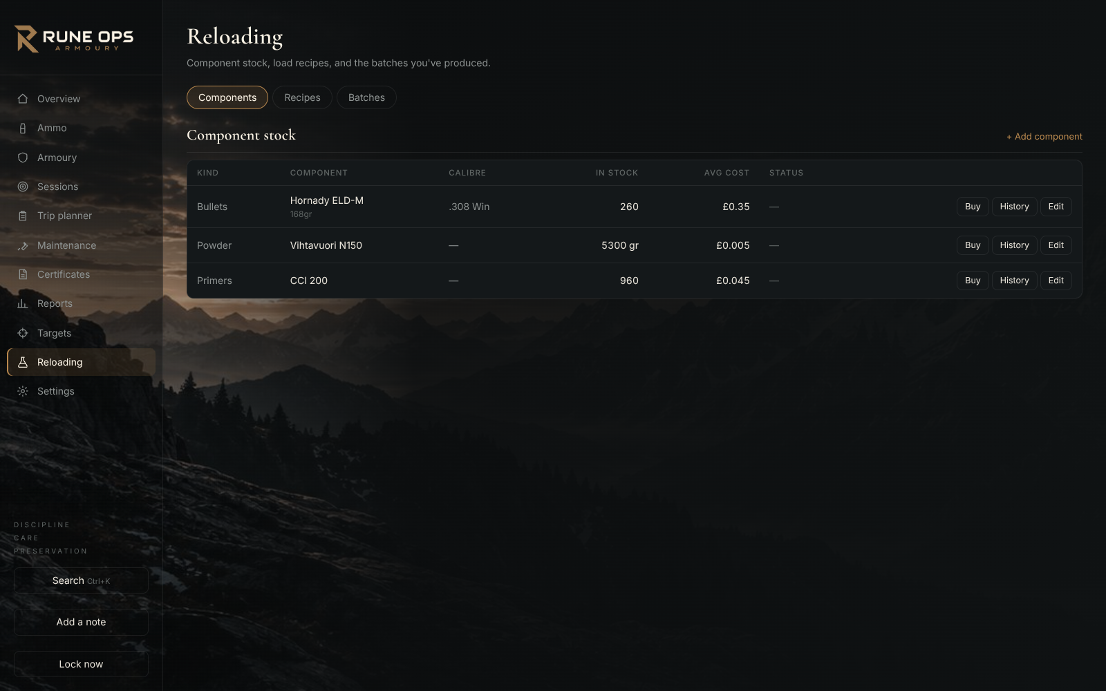Click the In Stock column header

[617, 173]
